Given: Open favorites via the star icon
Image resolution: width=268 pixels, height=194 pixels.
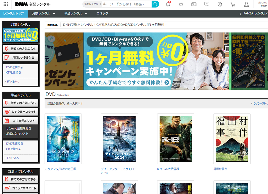Looking at the screenshot, I should point(181,4).
